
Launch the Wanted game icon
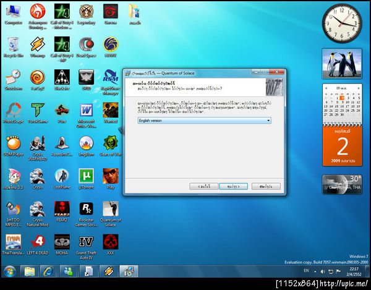(x=111, y=113)
